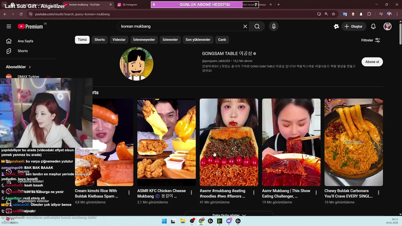Click the @gongsam_table203 channel handle
Viewport: 402px width, 226px height.
click(216, 61)
